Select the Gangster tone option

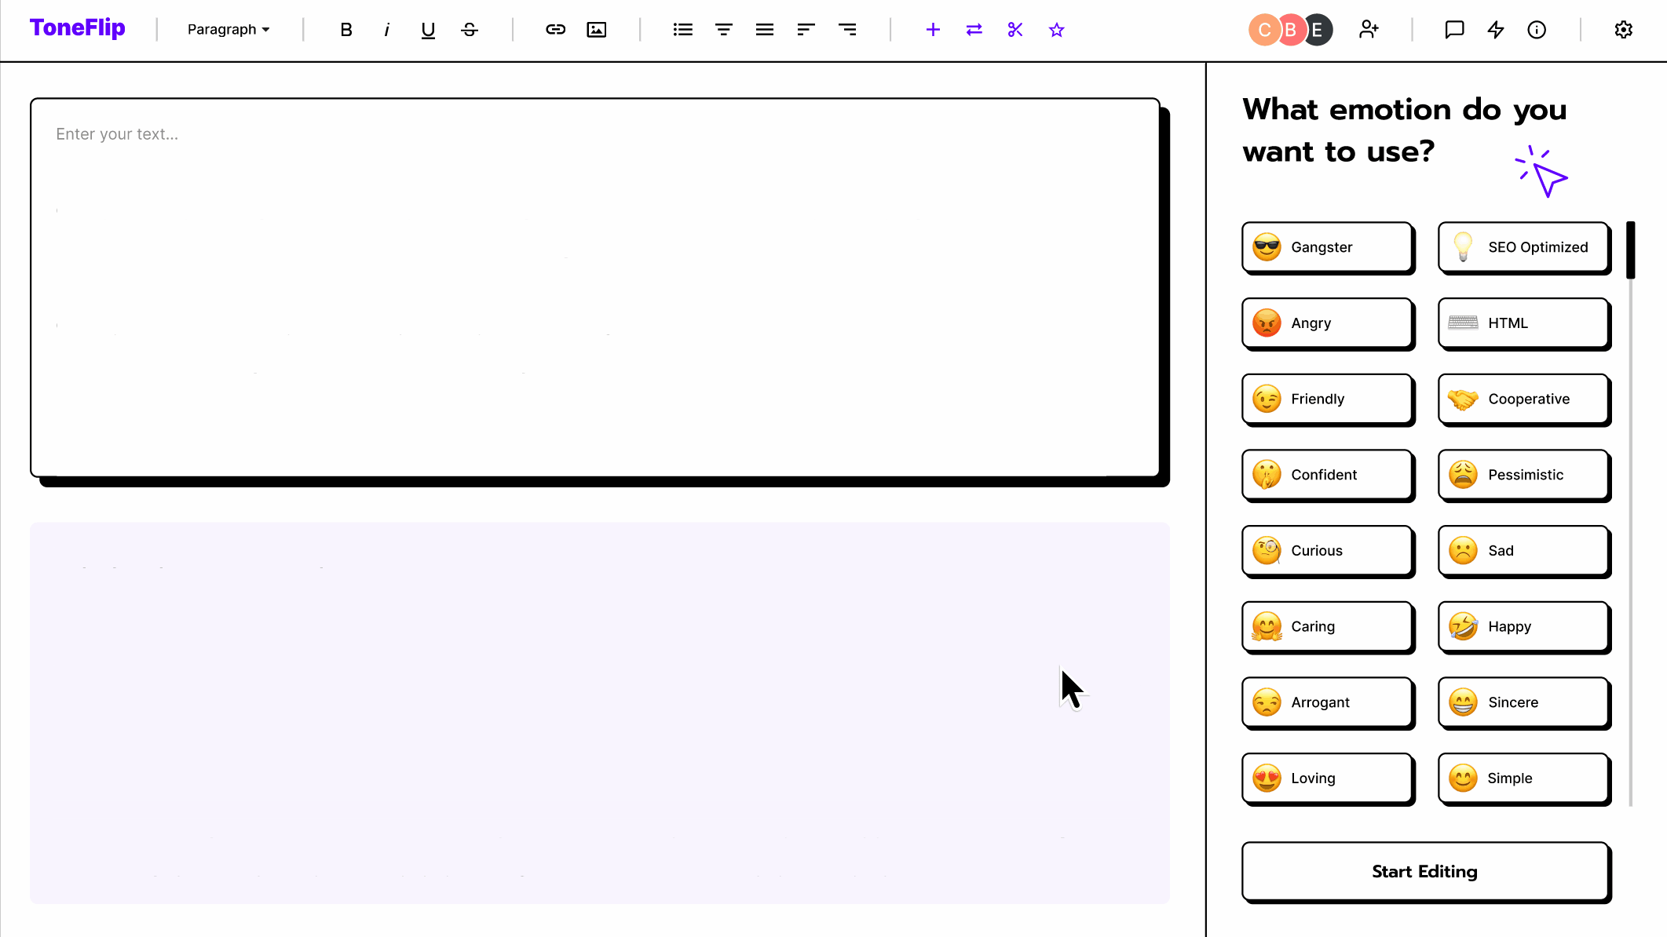click(1327, 247)
